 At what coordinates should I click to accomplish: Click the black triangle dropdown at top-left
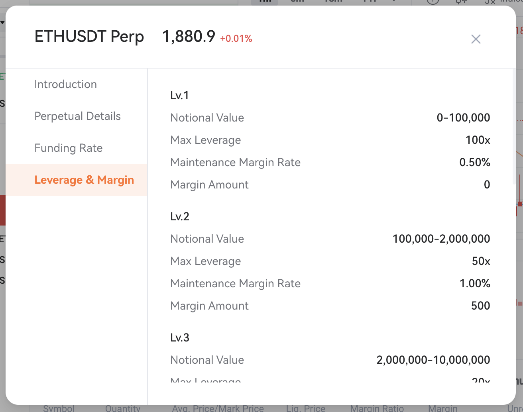[3, 22]
